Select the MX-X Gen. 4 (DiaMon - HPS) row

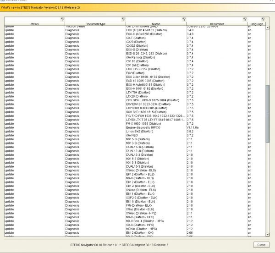point(135,221)
